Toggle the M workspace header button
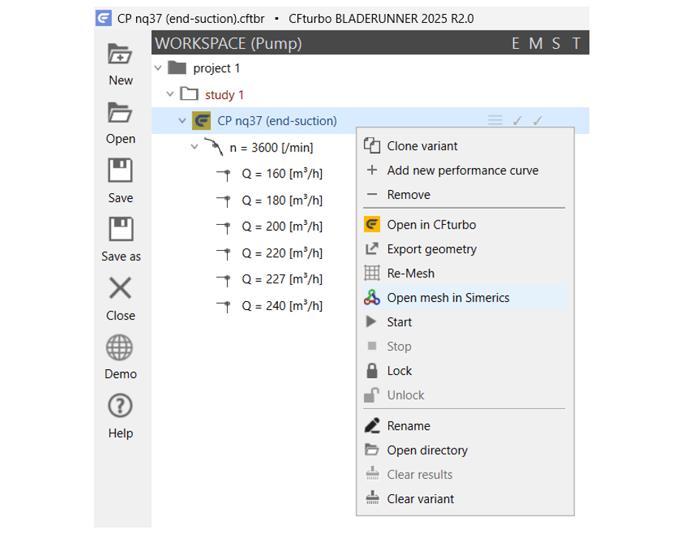 tap(535, 43)
